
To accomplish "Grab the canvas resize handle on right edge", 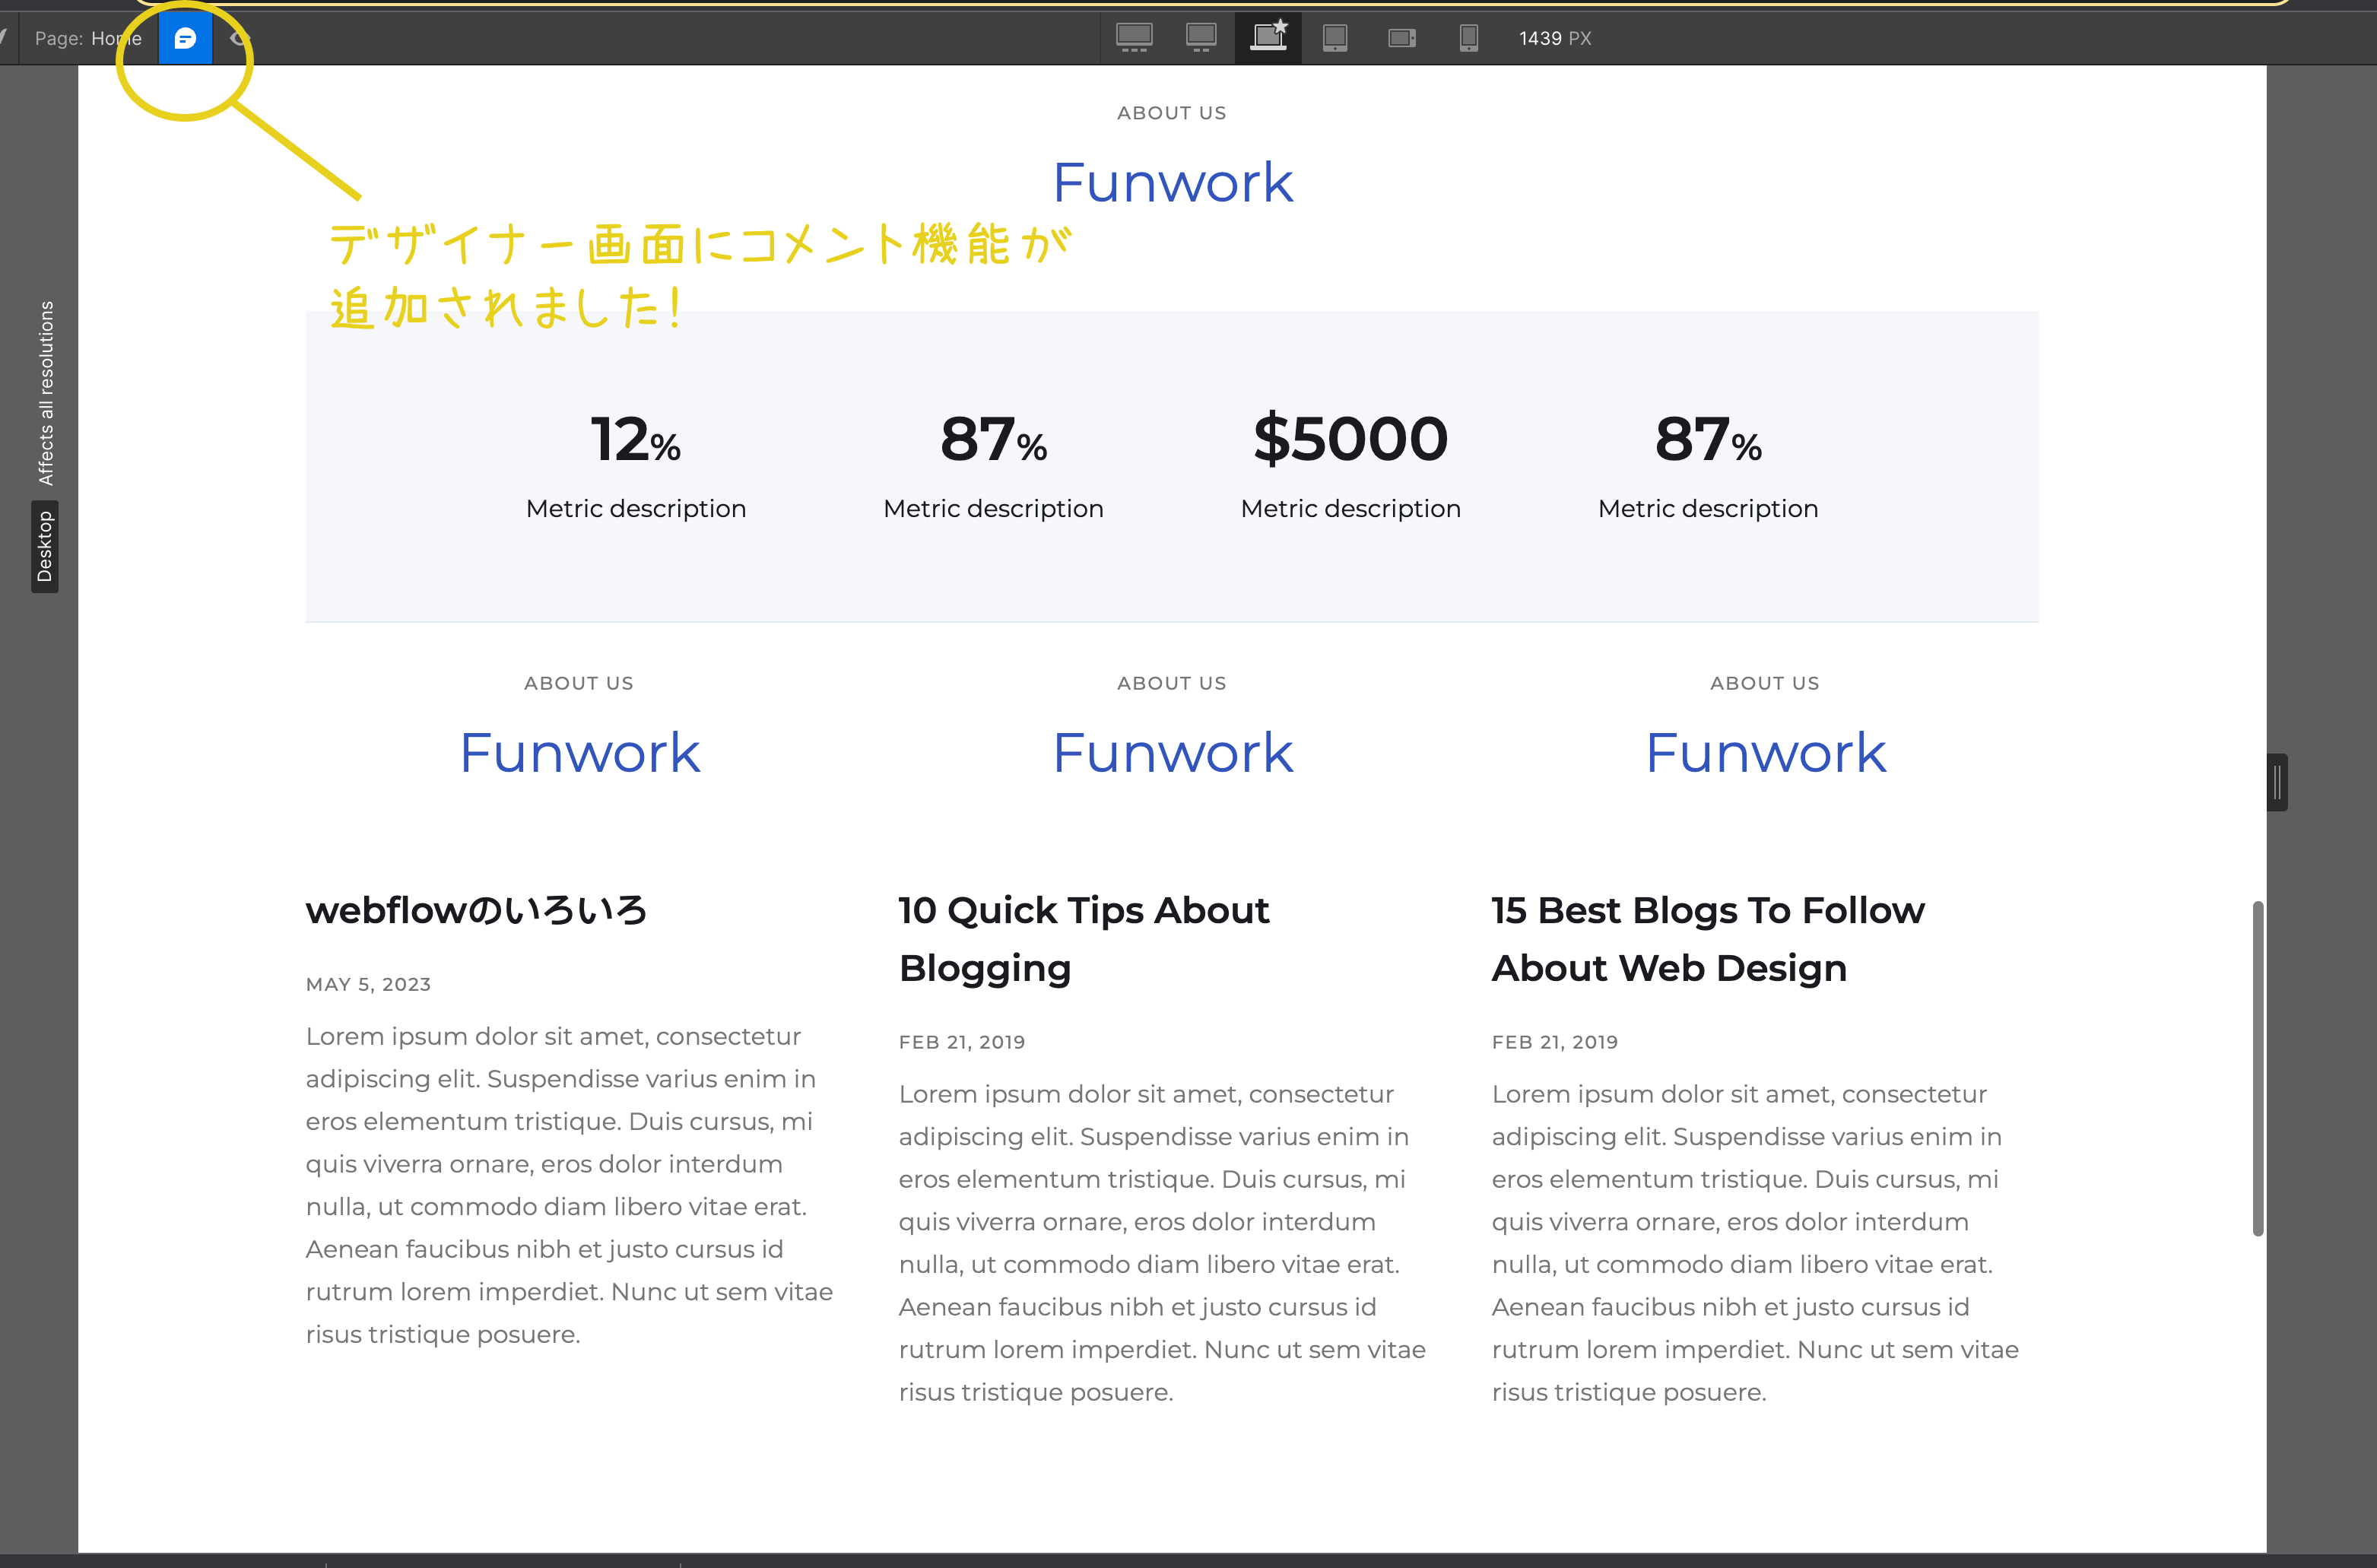I will pyautogui.click(x=2277, y=782).
